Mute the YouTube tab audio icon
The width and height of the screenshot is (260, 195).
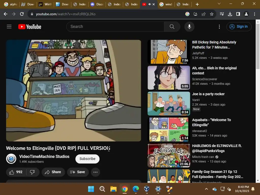pyautogui.click(x=150, y=4)
